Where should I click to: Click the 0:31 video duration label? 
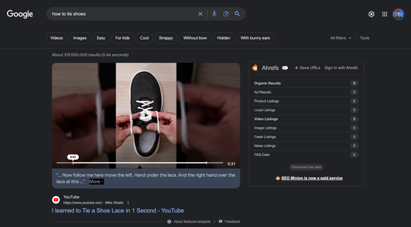[x=232, y=164]
